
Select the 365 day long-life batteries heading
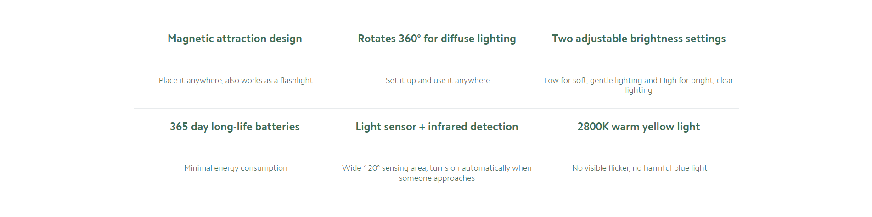coord(235,127)
